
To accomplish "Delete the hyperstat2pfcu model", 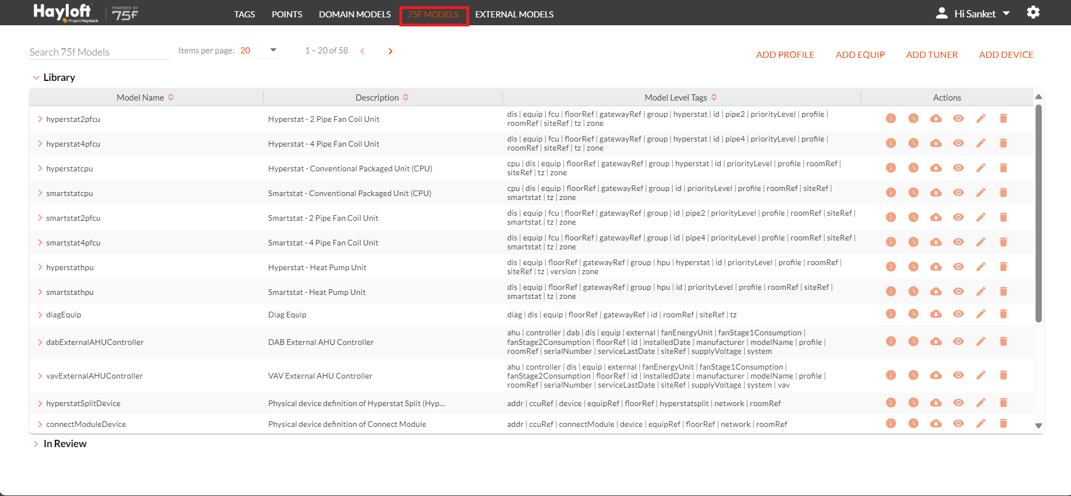I will click(x=1003, y=119).
